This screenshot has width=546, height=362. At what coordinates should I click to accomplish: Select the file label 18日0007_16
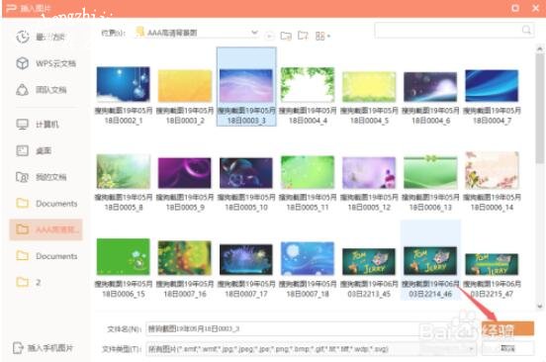(185, 289)
